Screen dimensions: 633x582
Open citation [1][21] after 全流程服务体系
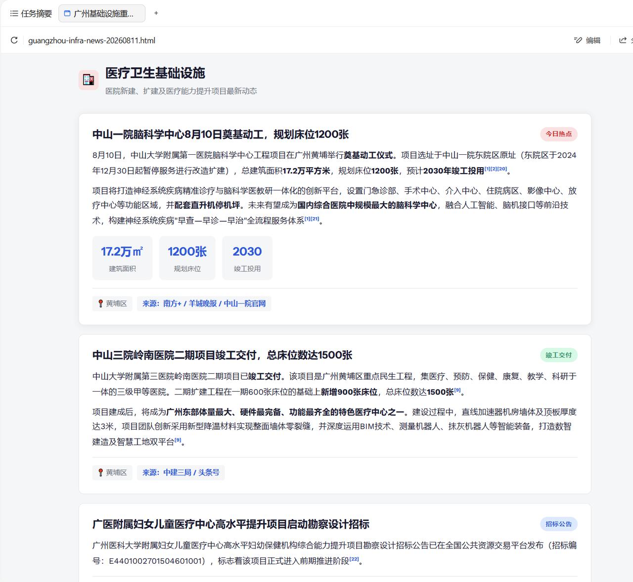312,219
